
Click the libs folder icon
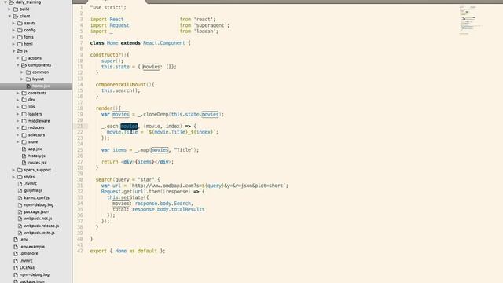[24, 107]
